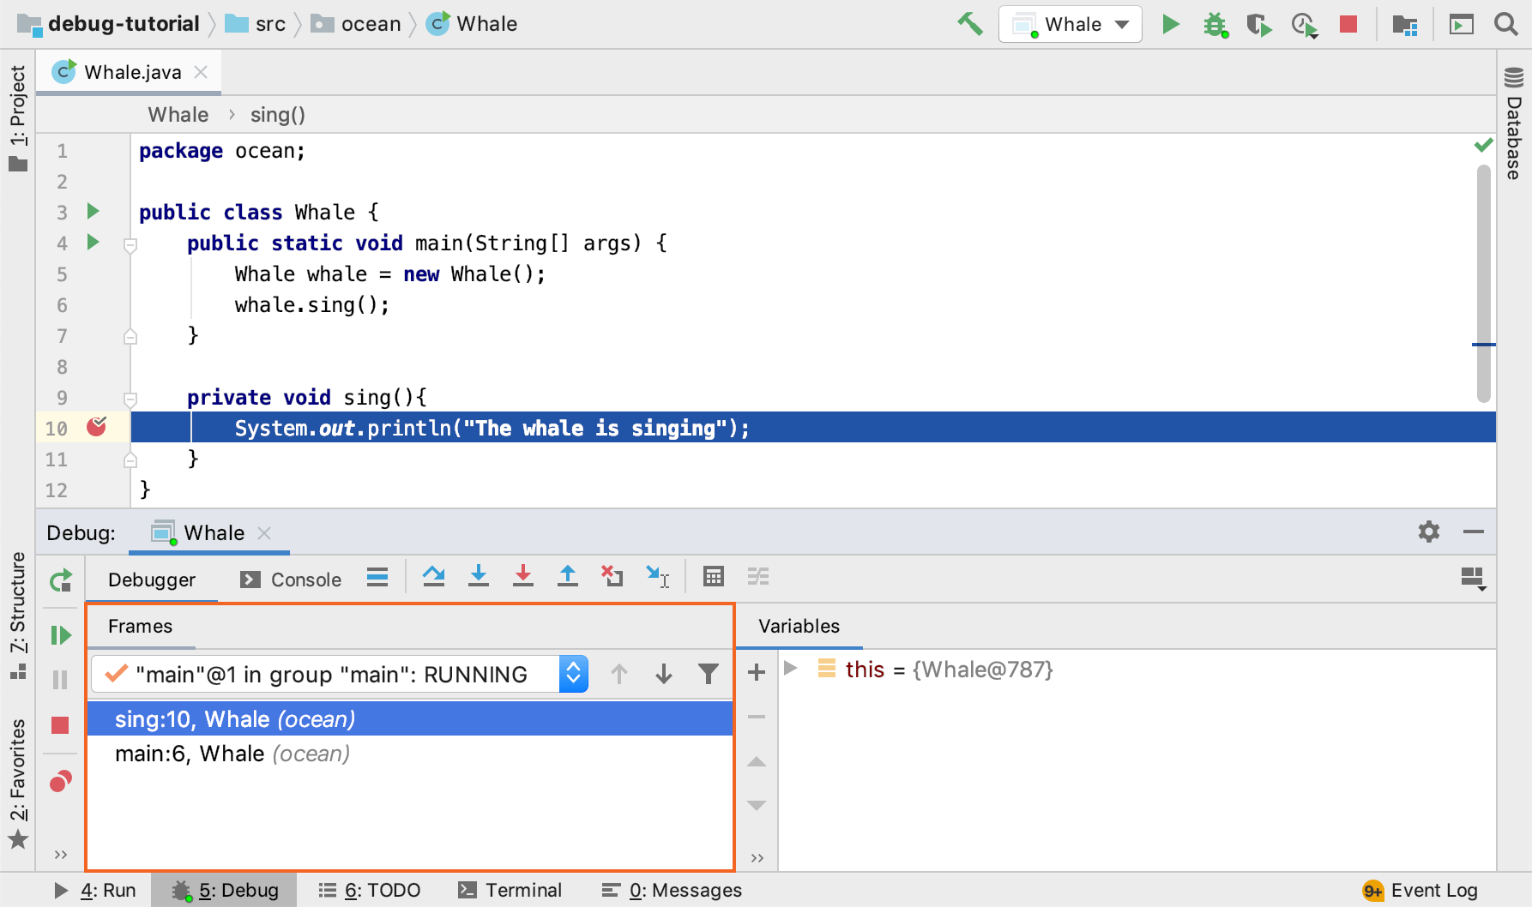Viewport: 1532px width, 907px height.
Task: Resume the program in debug panel
Action: (60, 635)
